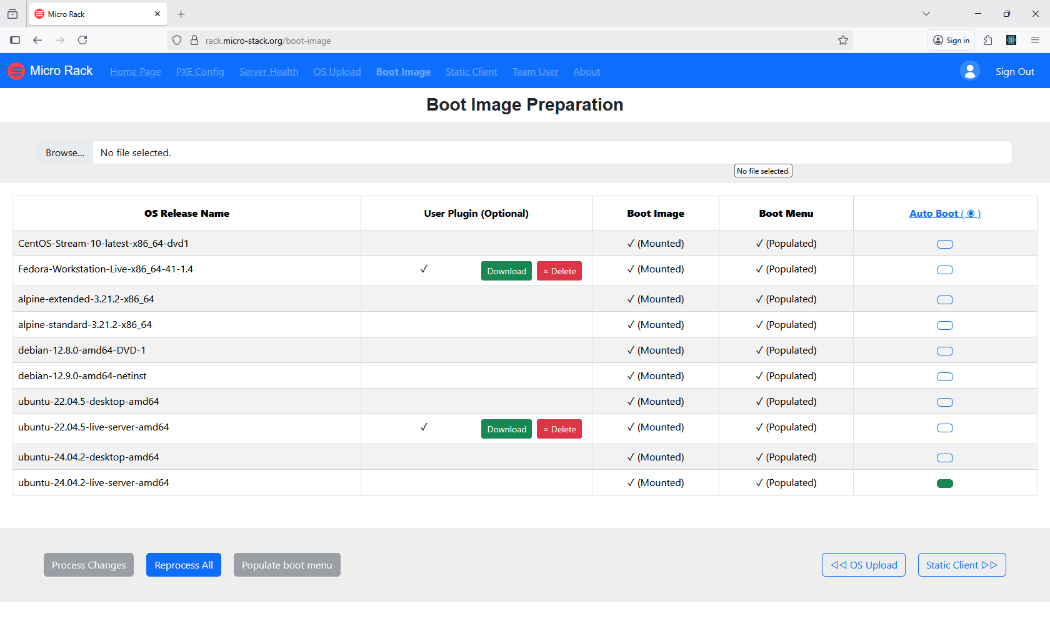The width and height of the screenshot is (1050, 626).
Task: Open the user profile avatar icon
Action: point(969,71)
